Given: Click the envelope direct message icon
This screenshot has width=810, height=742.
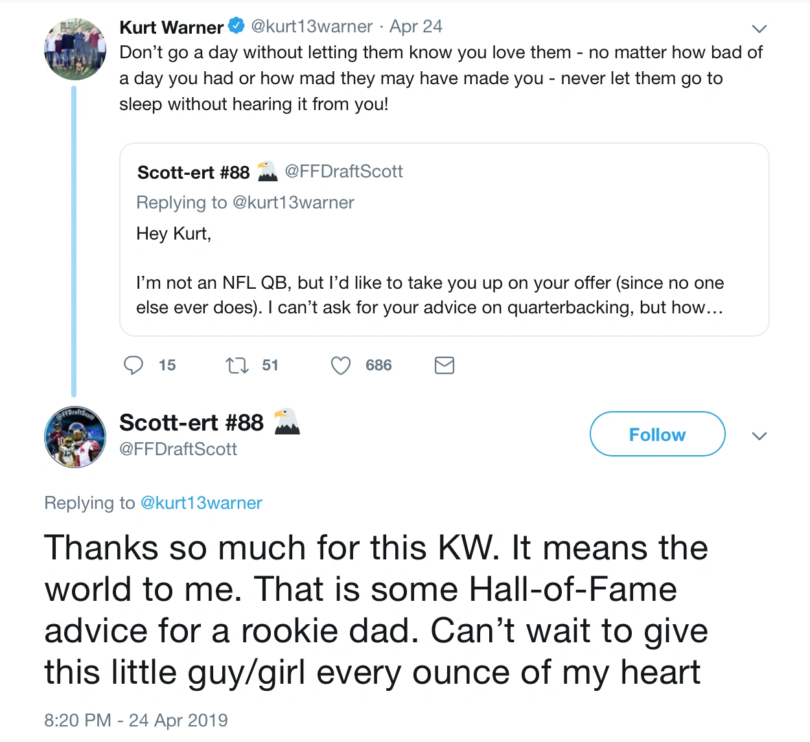Looking at the screenshot, I should click(444, 366).
